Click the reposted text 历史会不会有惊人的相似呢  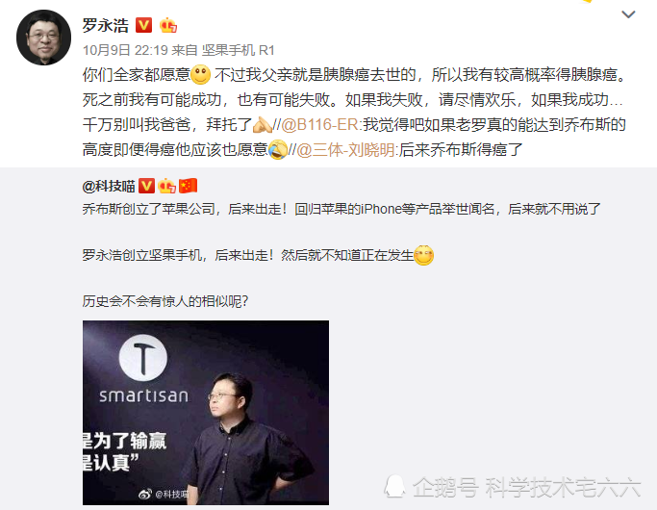pyautogui.click(x=165, y=301)
